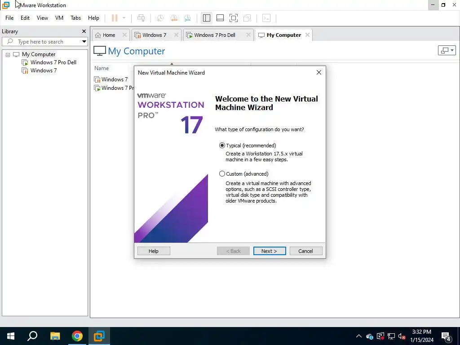This screenshot has width=460, height=345.
Task: Open the notification center icon
Action: [x=447, y=336]
